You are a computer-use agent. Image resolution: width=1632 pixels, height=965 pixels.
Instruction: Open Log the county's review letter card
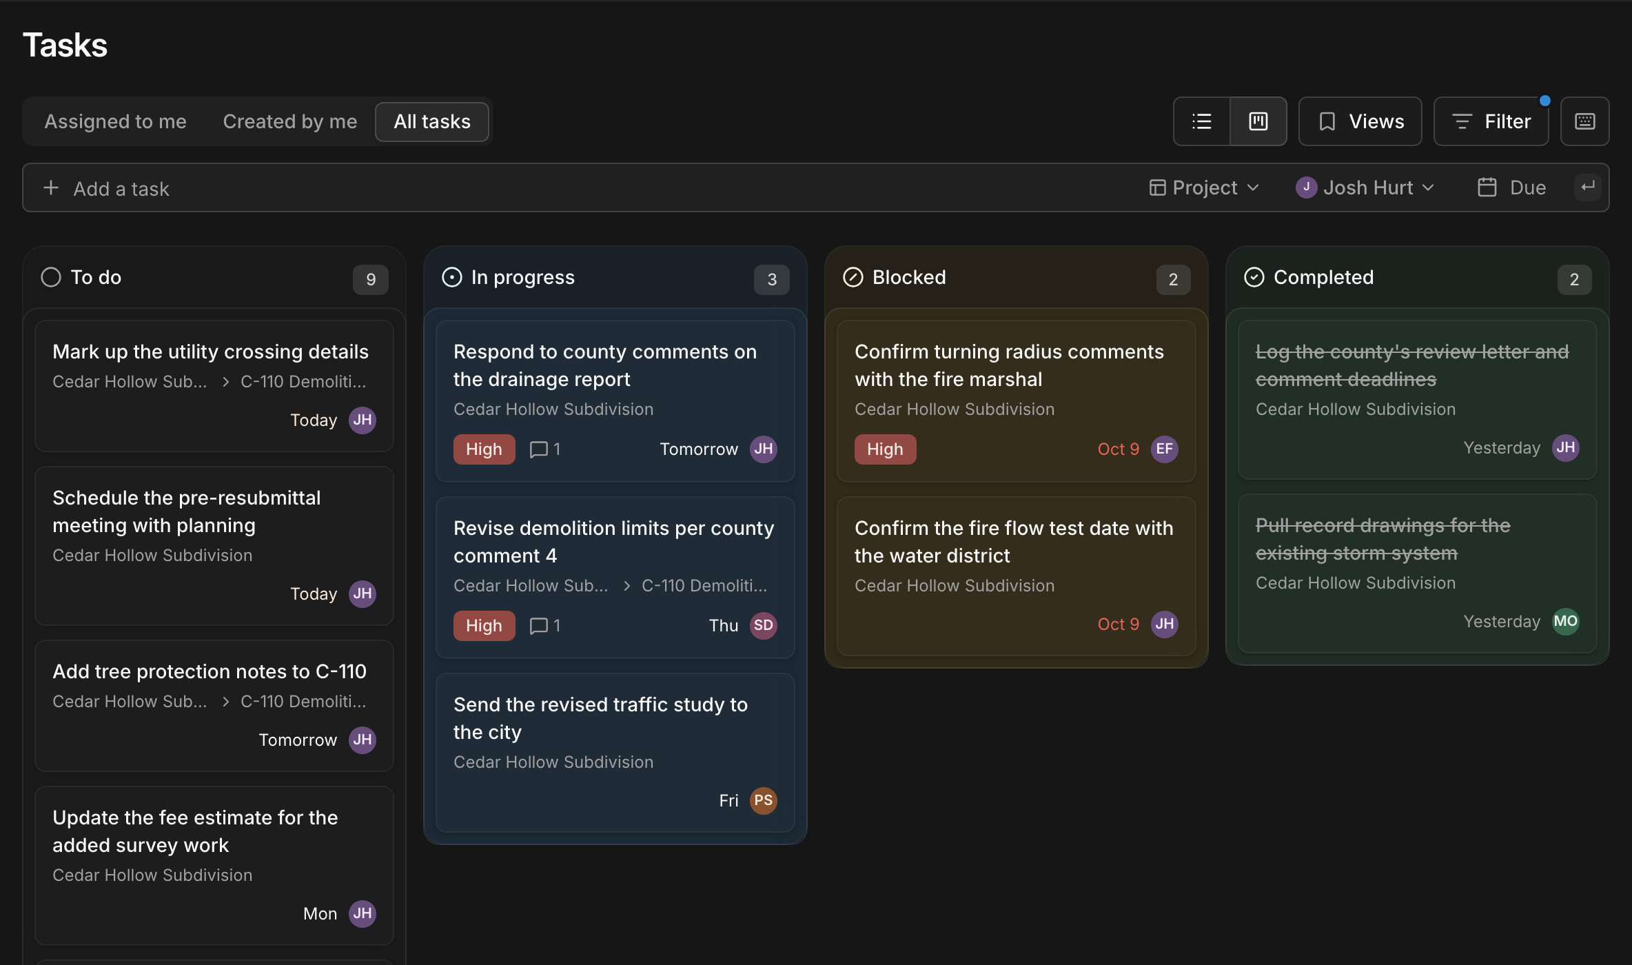pyautogui.click(x=1417, y=400)
